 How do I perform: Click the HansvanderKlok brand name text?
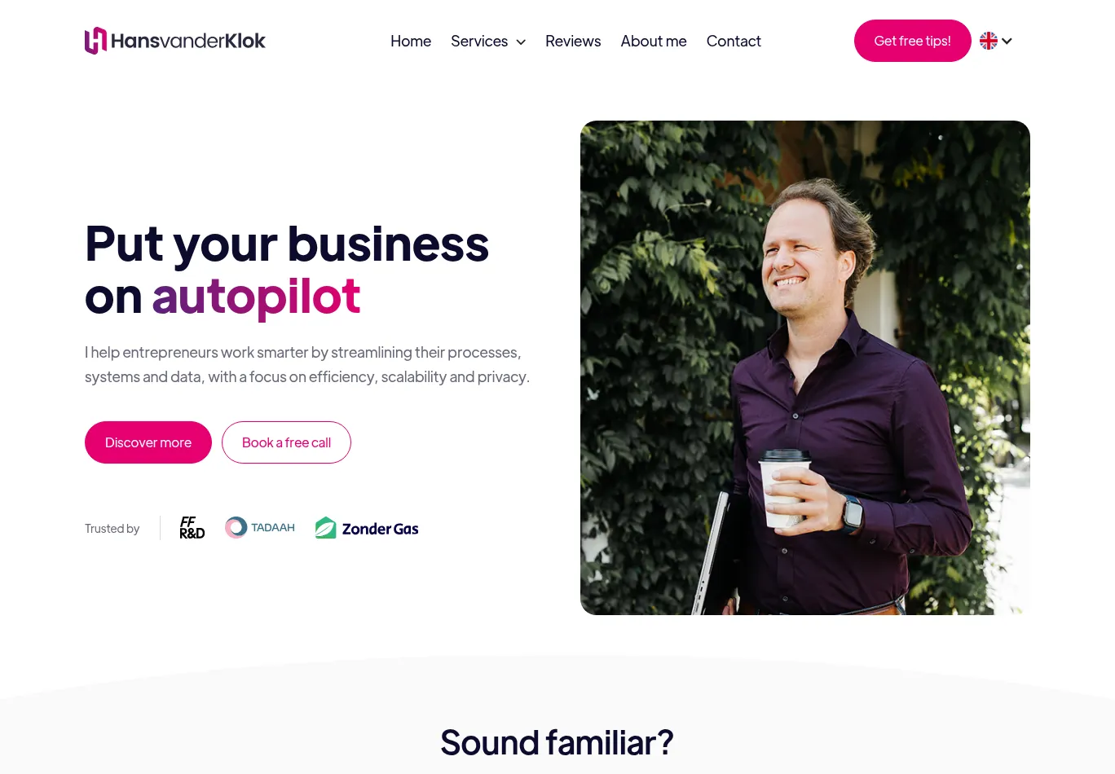pyautogui.click(x=188, y=41)
